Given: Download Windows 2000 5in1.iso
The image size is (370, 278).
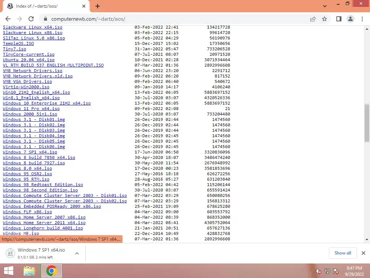Looking at the screenshot, I should [x=30, y=114].
